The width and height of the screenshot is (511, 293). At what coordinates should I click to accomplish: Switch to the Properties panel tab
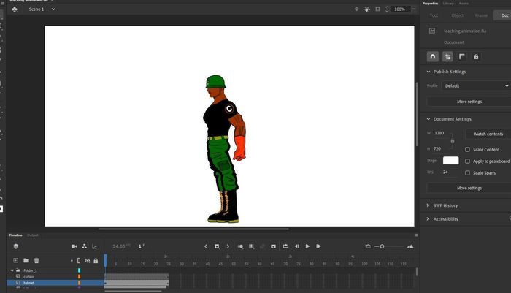pyautogui.click(x=430, y=3)
